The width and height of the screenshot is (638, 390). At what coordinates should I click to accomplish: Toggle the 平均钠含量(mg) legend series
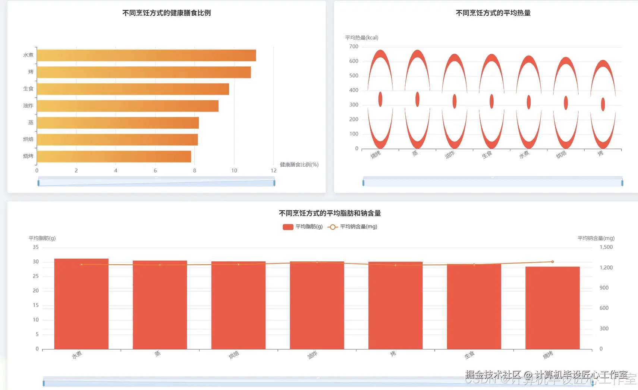click(352, 227)
